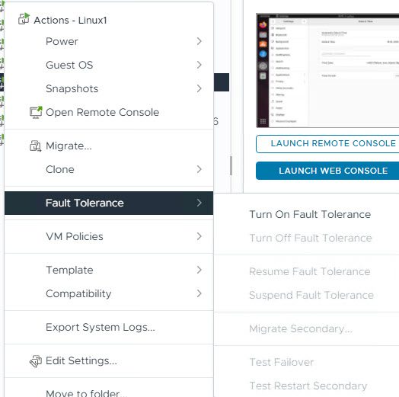Viewport: 399px width, 397px height.
Task: Click the Actions - Linux1 header icon
Action: click(24, 19)
